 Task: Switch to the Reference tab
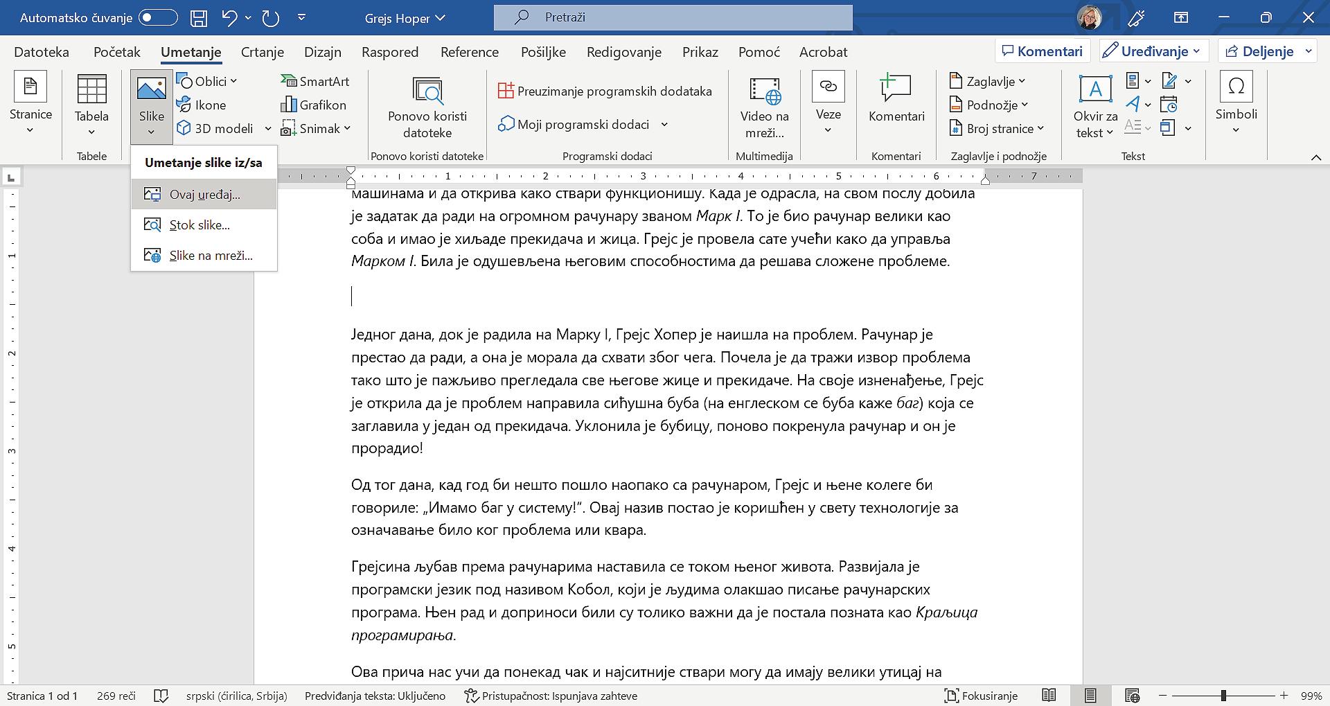tap(470, 52)
